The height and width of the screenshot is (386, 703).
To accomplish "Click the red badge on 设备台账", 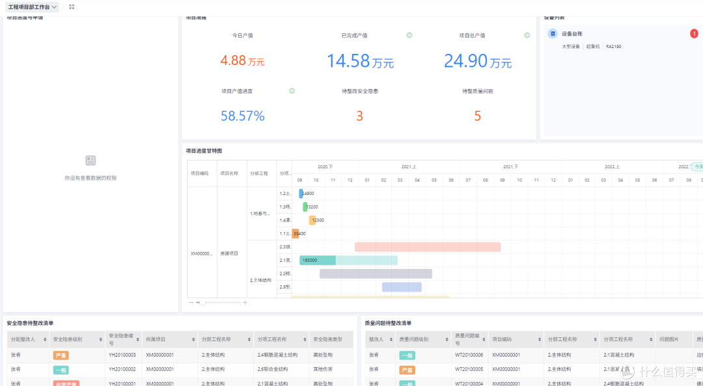I will [x=694, y=34].
